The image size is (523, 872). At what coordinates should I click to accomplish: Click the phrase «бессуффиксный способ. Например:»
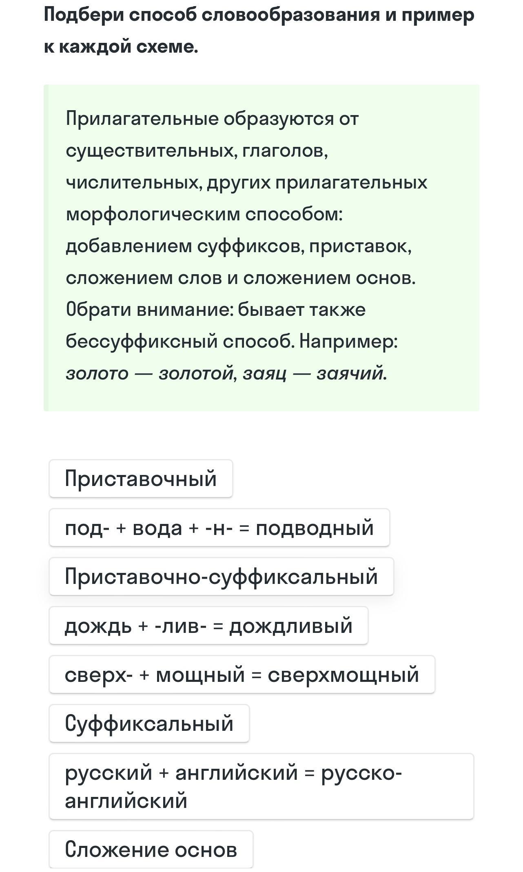tap(232, 342)
